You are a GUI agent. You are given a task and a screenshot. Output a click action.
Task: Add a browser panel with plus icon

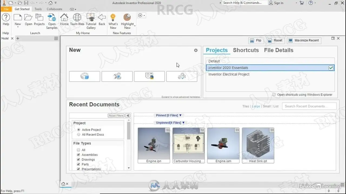[x=18, y=39]
